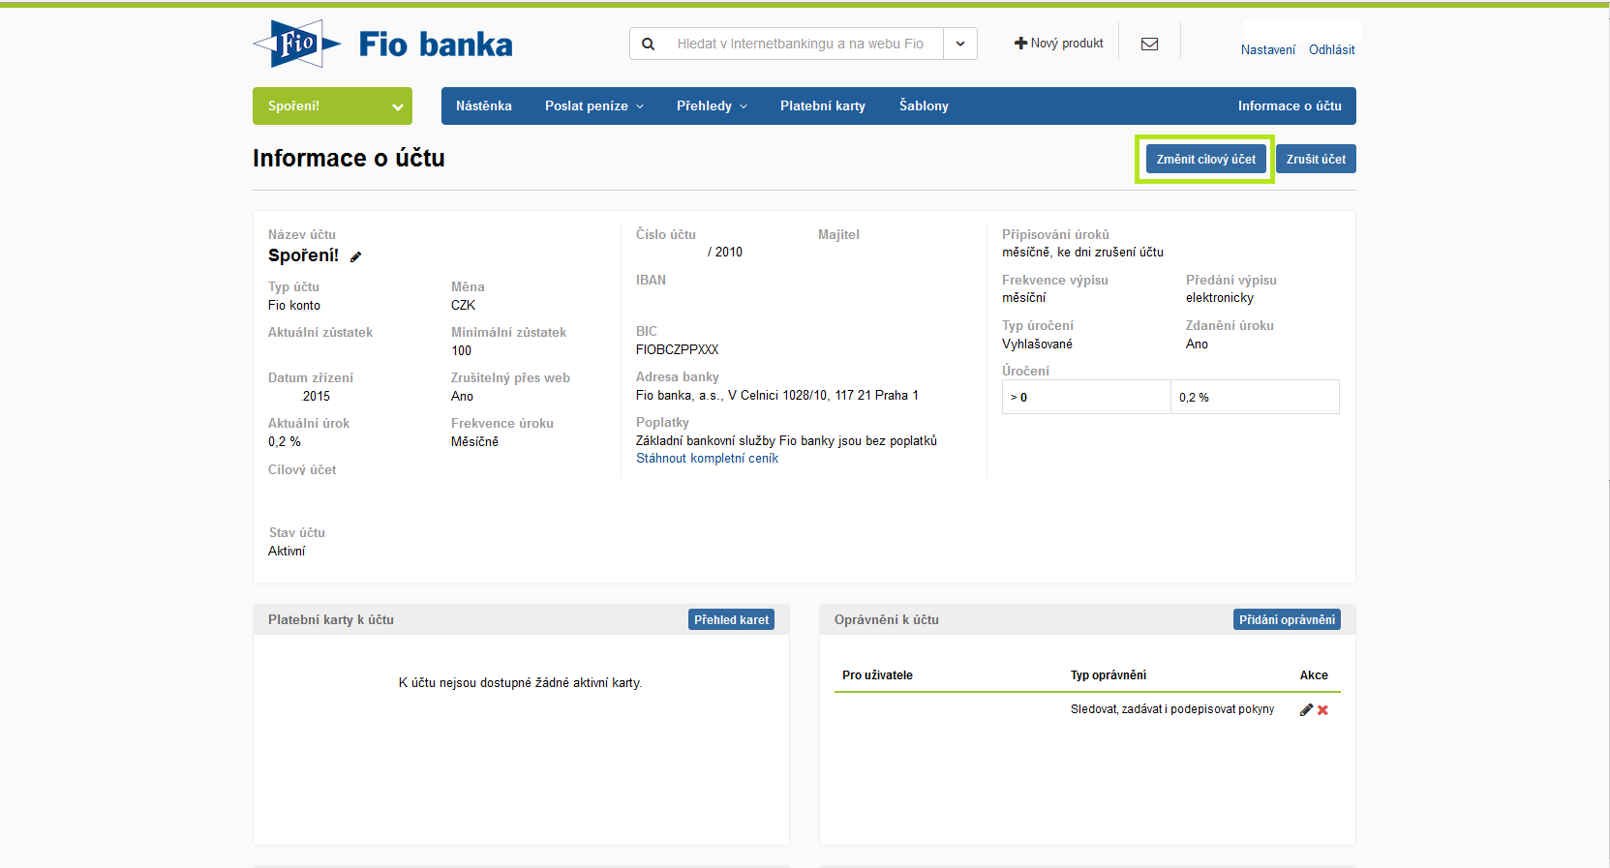Click Změnit cílový účet button
The image size is (1610, 868).
(1205, 159)
